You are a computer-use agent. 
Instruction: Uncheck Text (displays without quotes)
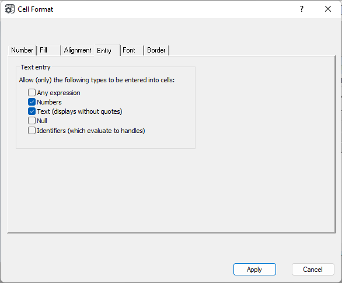[32, 111]
